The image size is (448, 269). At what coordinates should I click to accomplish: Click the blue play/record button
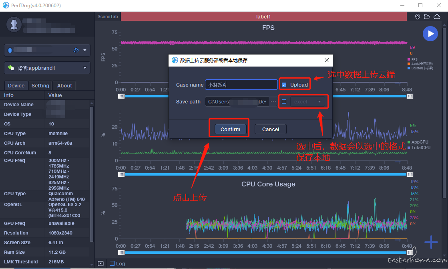tap(430, 34)
